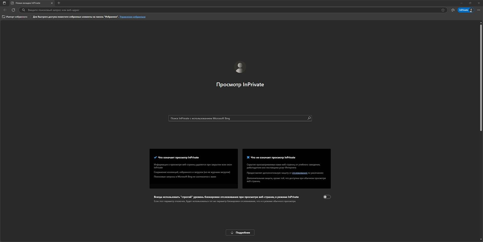
Task: Go back with the back arrow
Action: pos(5,10)
